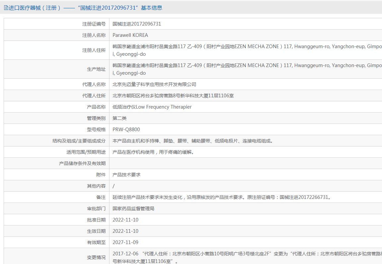
Task: Click the management category value 第二类
Action: click(119, 118)
